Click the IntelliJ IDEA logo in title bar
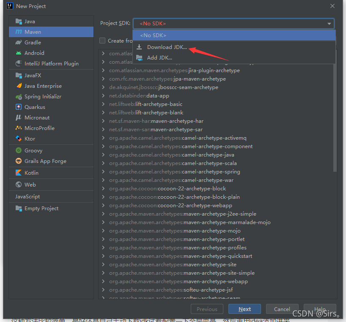346x322 pixels. [x=10, y=6]
